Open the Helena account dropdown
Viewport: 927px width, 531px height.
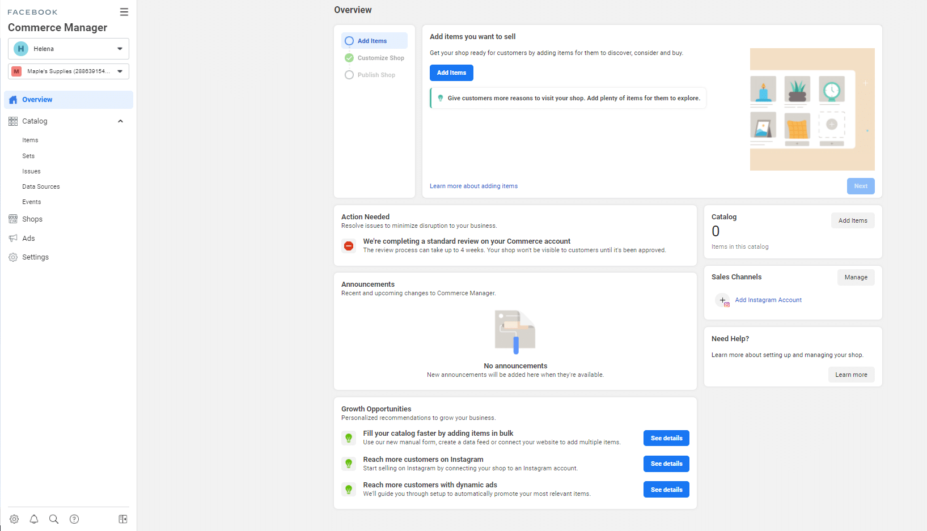click(69, 49)
